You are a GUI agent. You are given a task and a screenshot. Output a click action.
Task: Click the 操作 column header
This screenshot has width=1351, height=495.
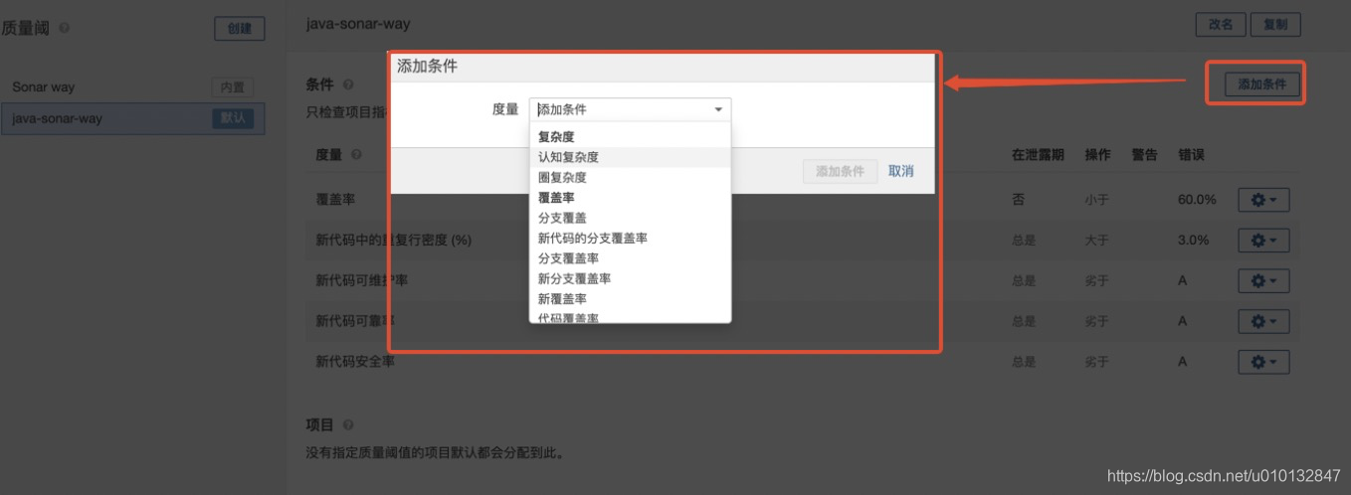[1097, 155]
